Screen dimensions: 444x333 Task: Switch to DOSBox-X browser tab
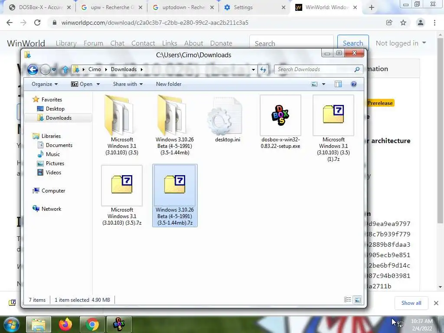point(40,8)
